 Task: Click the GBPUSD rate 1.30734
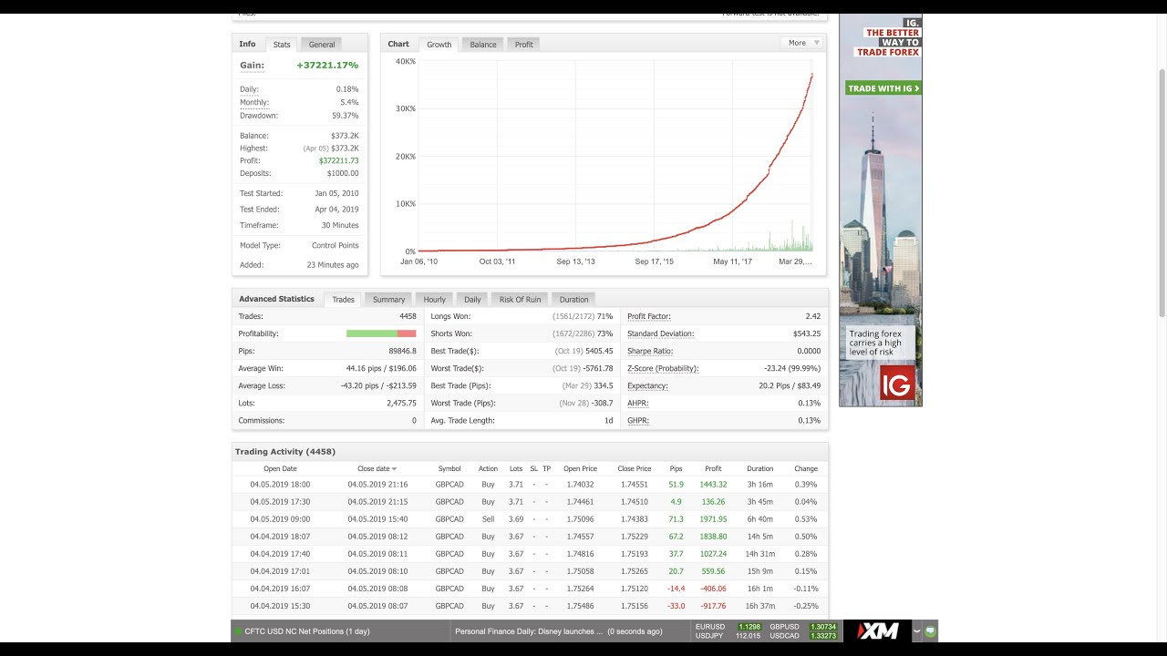click(x=822, y=627)
